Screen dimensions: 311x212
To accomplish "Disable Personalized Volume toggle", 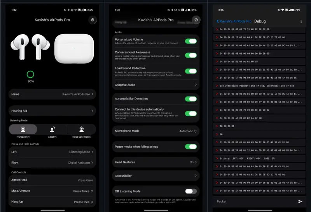I will [190, 41].
